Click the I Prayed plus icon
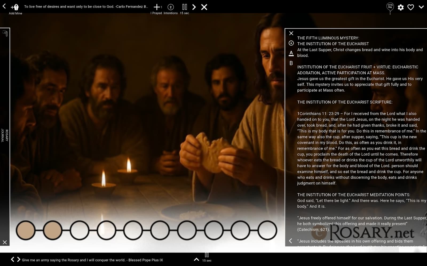 tap(157, 7)
